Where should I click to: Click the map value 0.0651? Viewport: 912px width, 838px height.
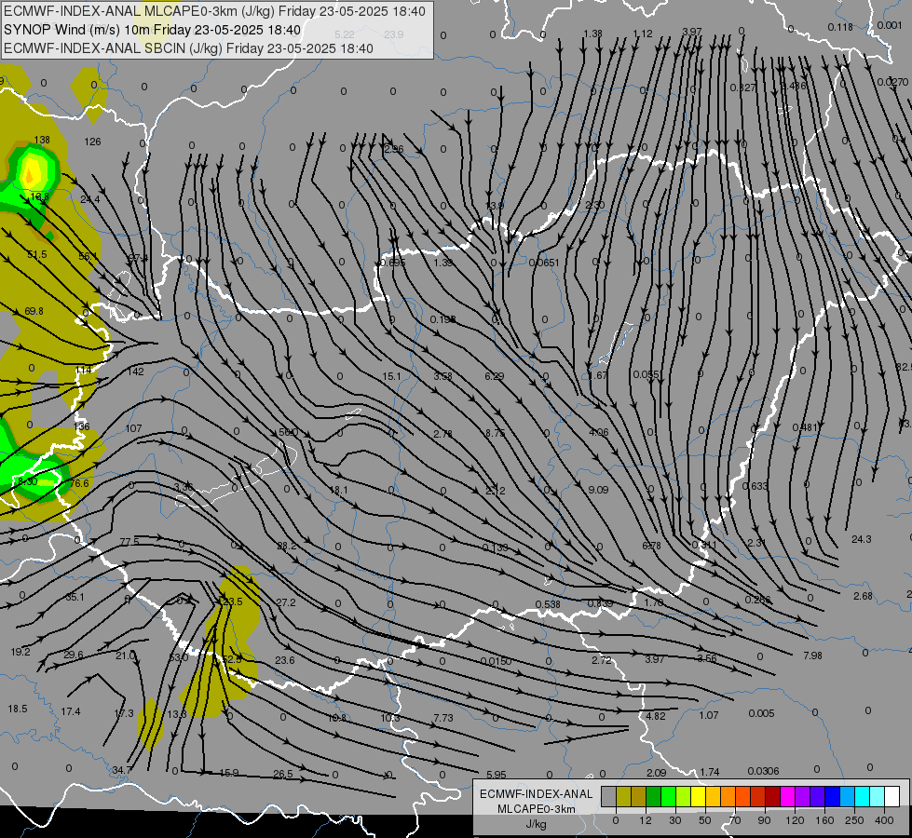coord(544,263)
